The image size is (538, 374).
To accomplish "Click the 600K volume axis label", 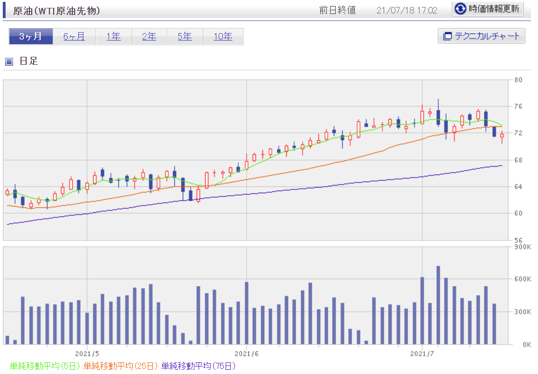I will pos(523,279).
